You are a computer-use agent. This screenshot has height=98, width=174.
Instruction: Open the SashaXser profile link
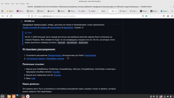pos(68,27)
